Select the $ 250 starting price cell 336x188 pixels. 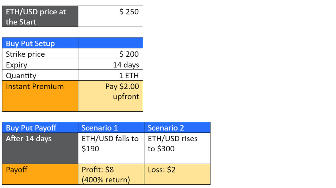tap(110, 16)
